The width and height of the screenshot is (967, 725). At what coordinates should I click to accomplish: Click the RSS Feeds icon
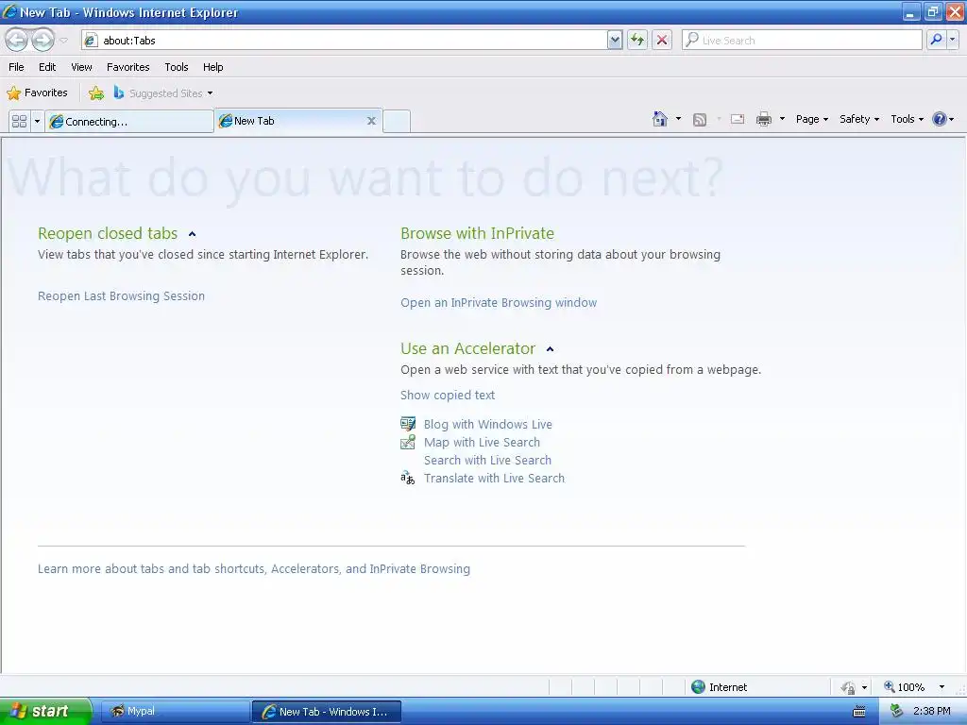pos(700,120)
